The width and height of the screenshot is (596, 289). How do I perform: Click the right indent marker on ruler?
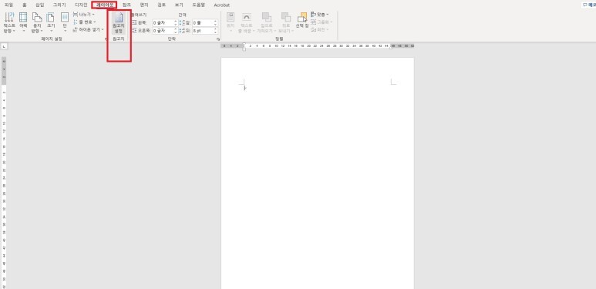tap(390, 48)
